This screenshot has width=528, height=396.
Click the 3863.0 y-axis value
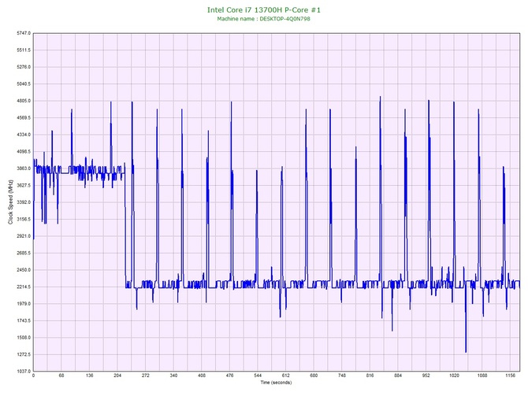point(24,168)
